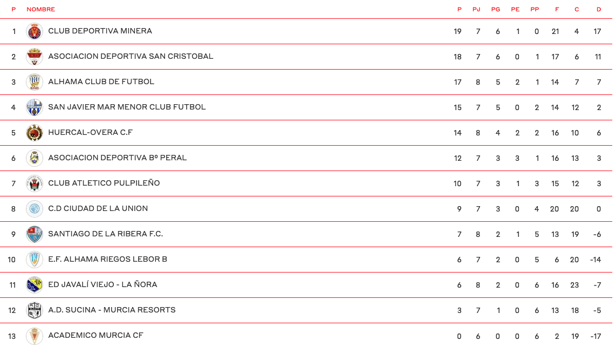Viewport: 615px width, 347px height.
Task: Click the NOMBRE column header
Action: coord(40,9)
